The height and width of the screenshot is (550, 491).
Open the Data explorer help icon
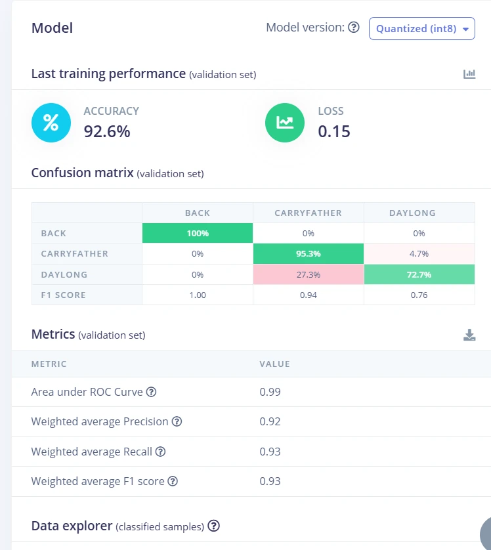(213, 526)
